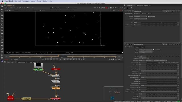Click the pencil edit icon in Properties toolbar
This screenshot has width=182, height=102.
pos(131,8)
